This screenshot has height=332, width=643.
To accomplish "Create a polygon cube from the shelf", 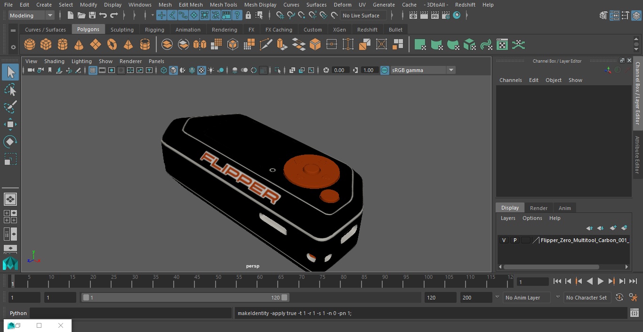I will (46, 45).
